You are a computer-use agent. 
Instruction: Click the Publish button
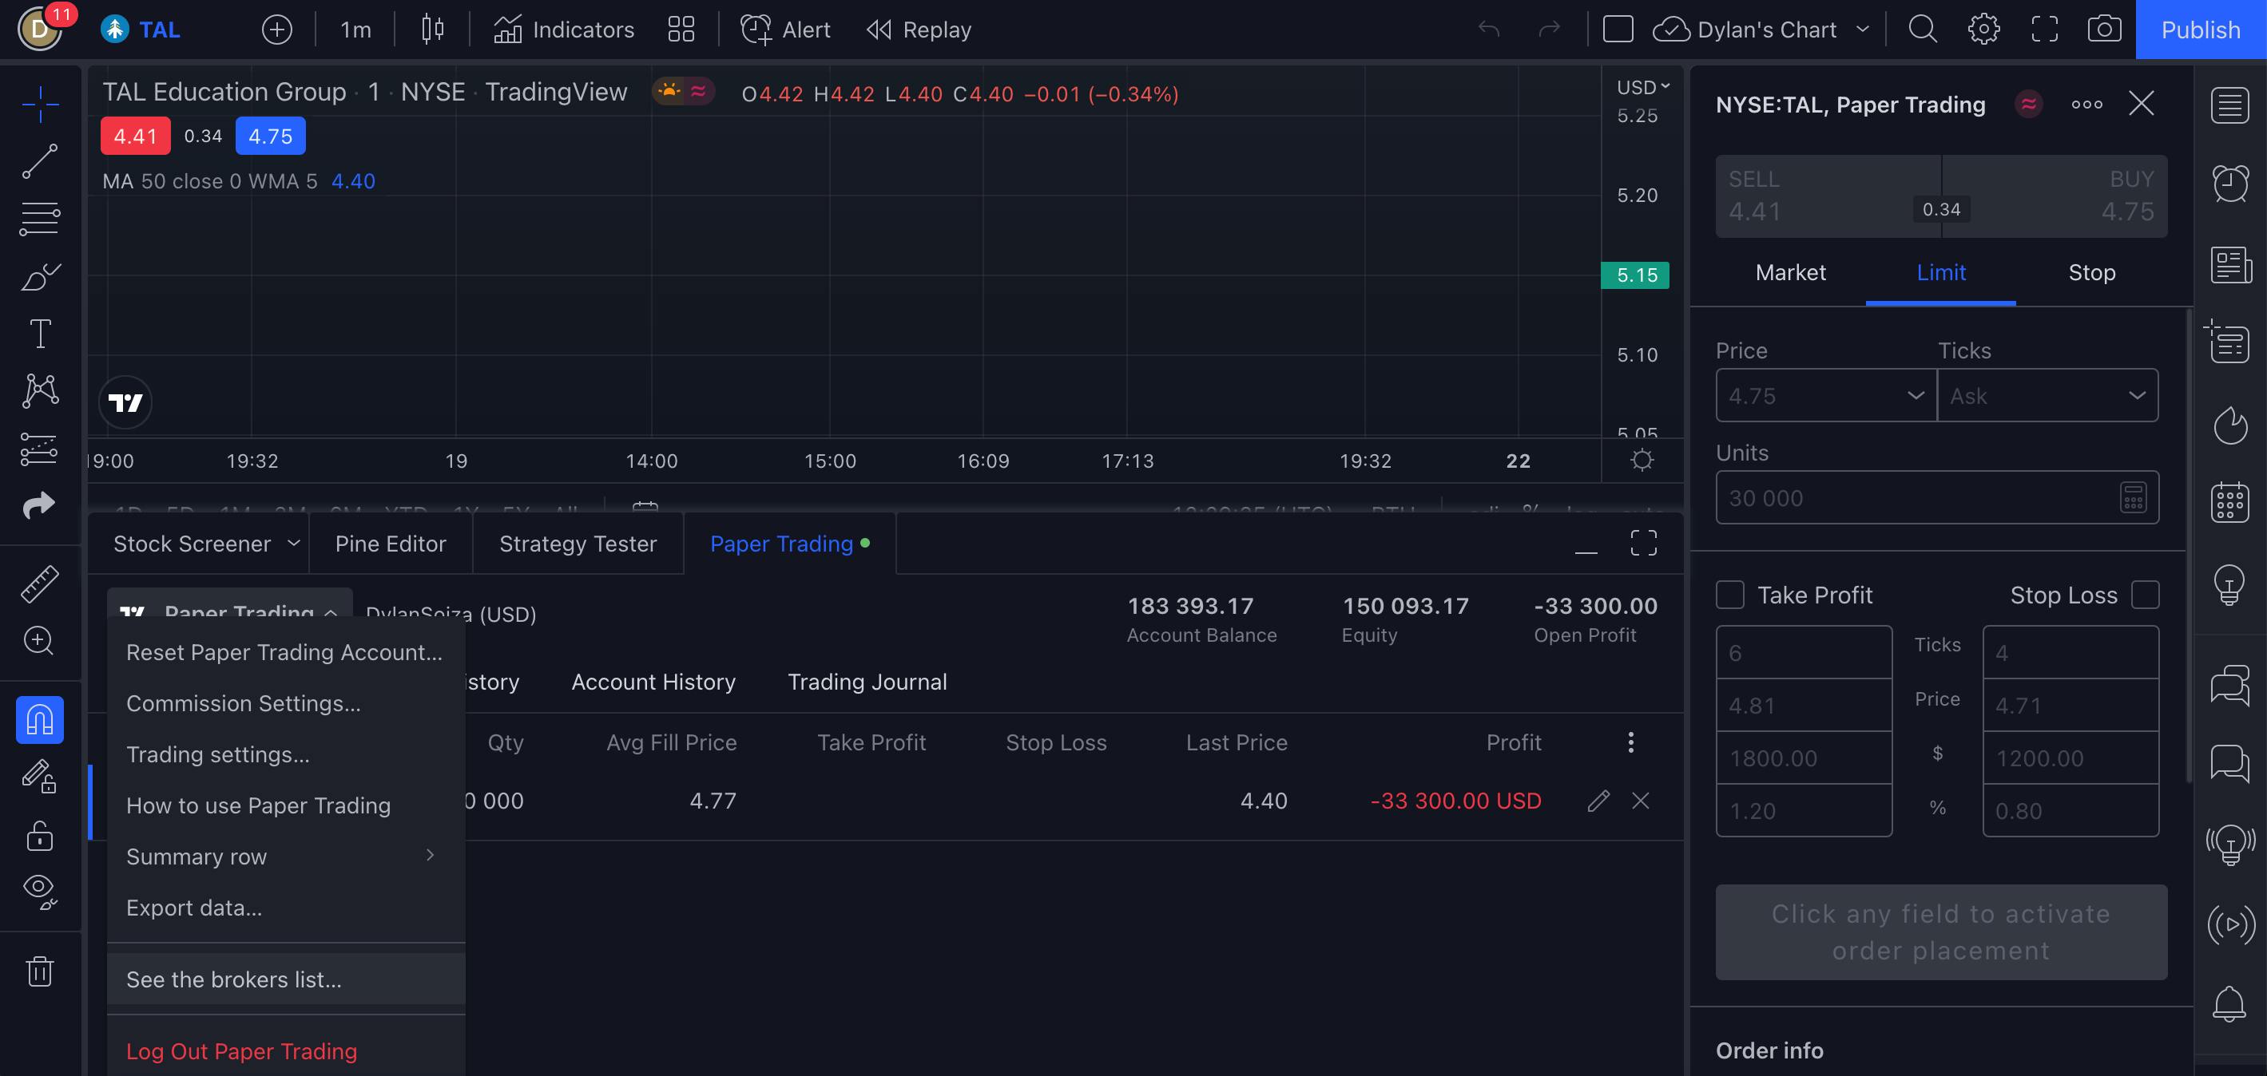[2201, 30]
